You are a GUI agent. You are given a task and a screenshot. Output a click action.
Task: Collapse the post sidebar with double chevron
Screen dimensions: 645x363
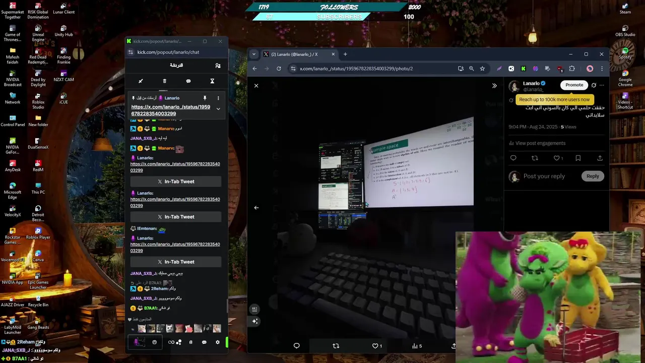tap(494, 86)
